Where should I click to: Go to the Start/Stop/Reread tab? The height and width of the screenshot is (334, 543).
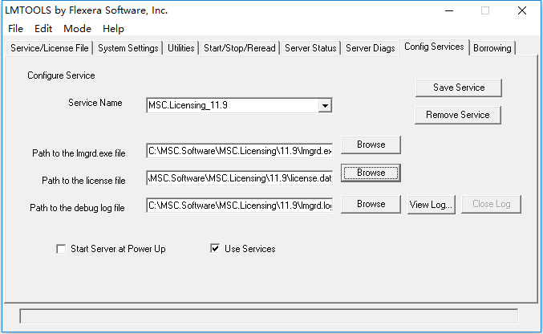240,48
